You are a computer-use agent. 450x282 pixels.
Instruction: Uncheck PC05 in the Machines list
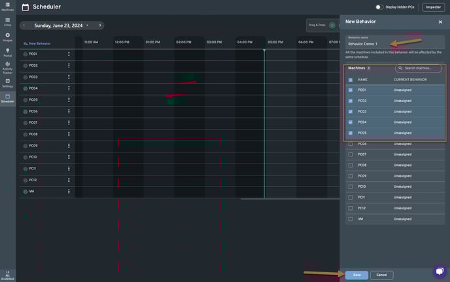(x=351, y=133)
